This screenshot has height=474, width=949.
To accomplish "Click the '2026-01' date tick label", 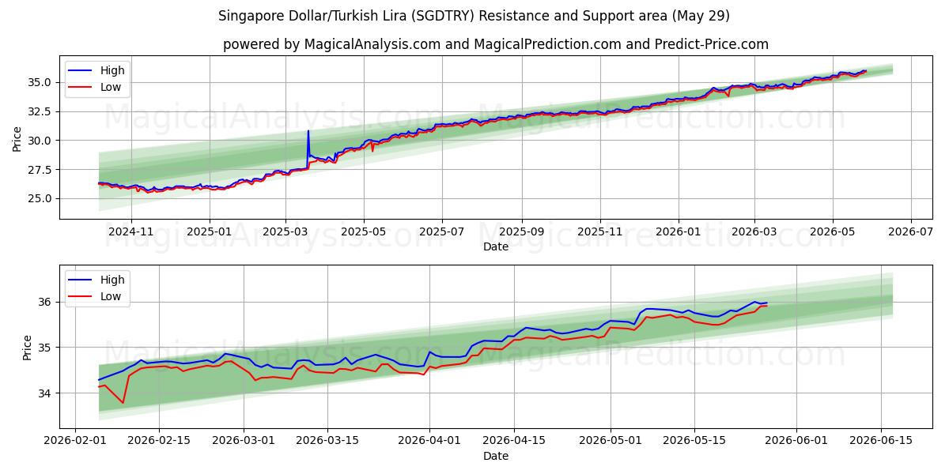I will (x=678, y=233).
